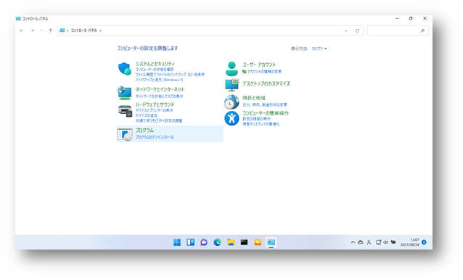Open the 時計と地域 clock icon
The image size is (463, 280).
[x=231, y=102]
